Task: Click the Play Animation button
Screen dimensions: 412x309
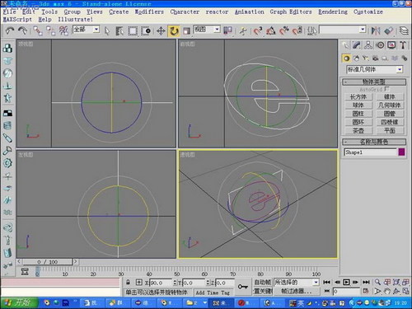Action: point(346,282)
